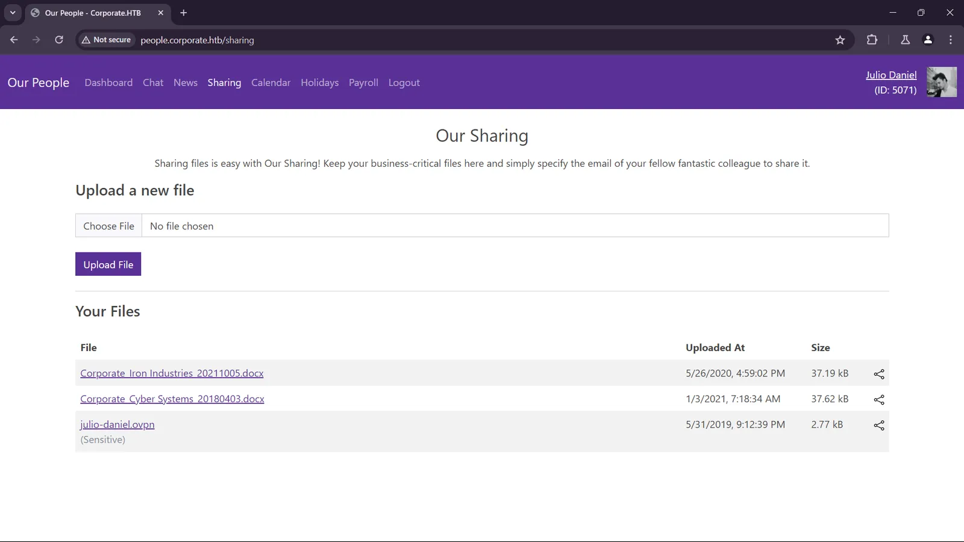Select the File column header
This screenshot has width=964, height=542.
89,347
